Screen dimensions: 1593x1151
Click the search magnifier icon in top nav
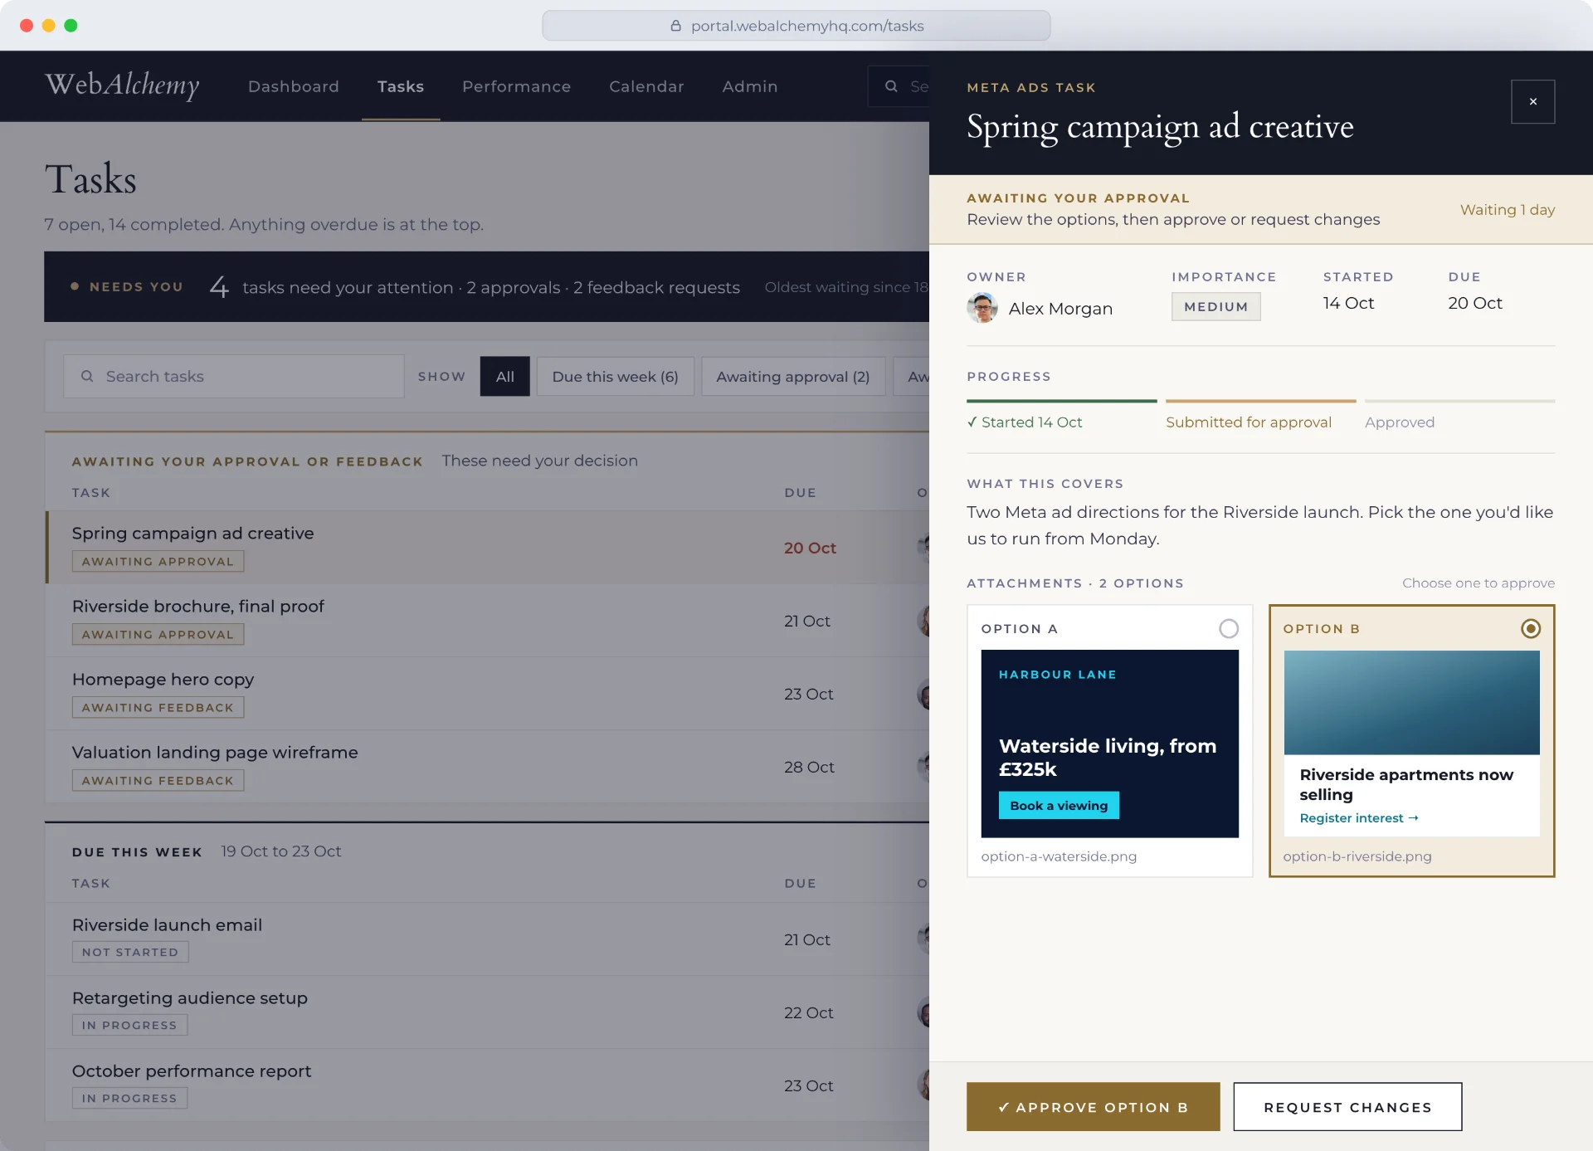click(891, 86)
